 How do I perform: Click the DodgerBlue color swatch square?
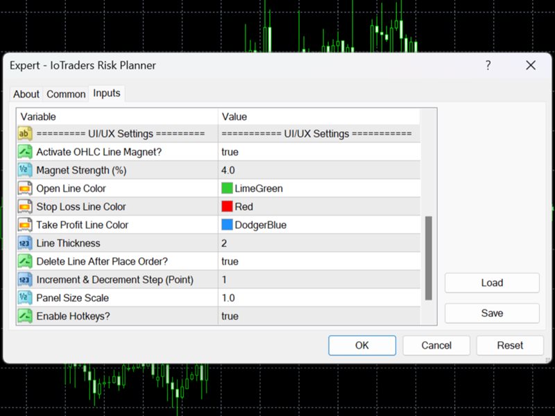pyautogui.click(x=227, y=225)
